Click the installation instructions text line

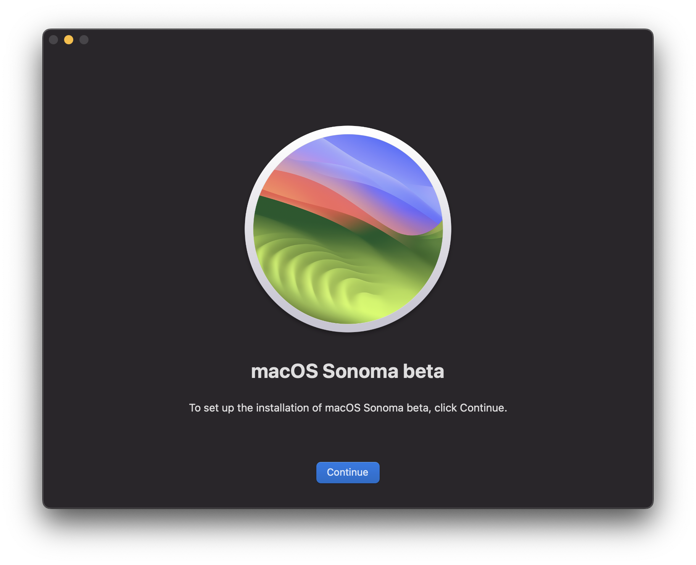(x=348, y=408)
